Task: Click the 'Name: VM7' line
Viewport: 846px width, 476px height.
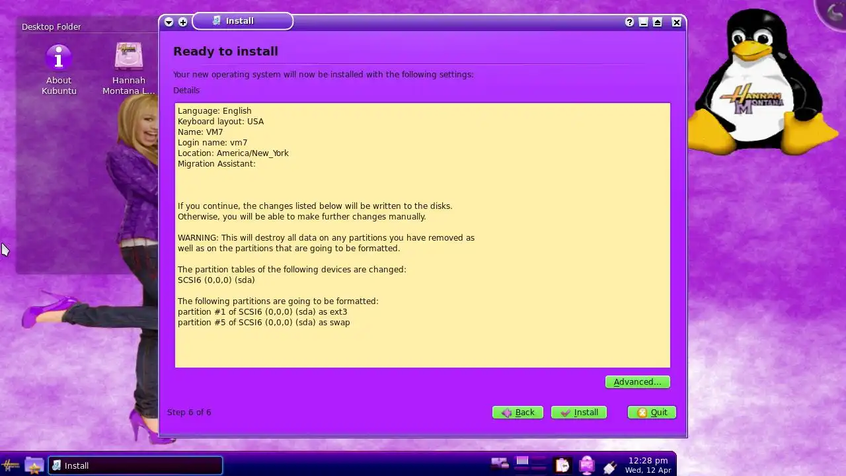Action: coord(200,132)
